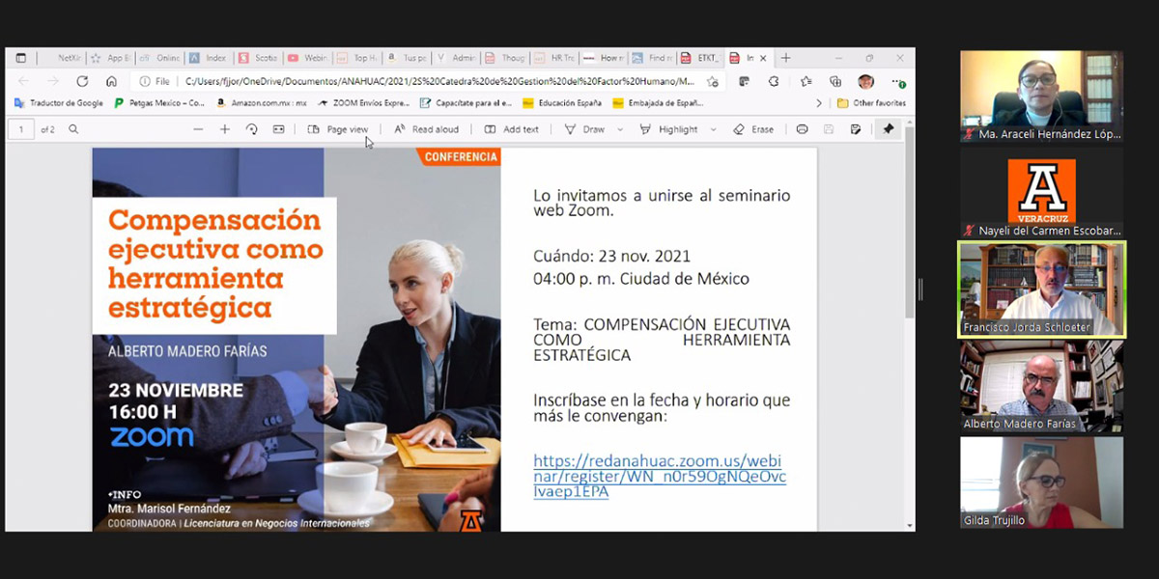Go to the browser home page
Screen dimensions: 1159x579
111,82
